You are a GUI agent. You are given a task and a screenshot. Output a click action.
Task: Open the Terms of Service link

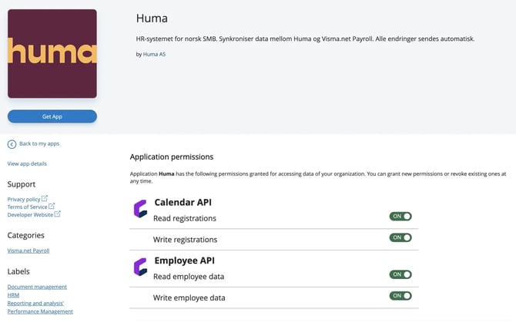tap(27, 207)
